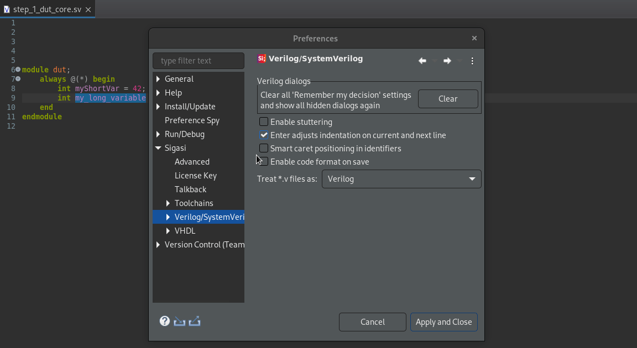Click the export preferences icon

point(195,321)
